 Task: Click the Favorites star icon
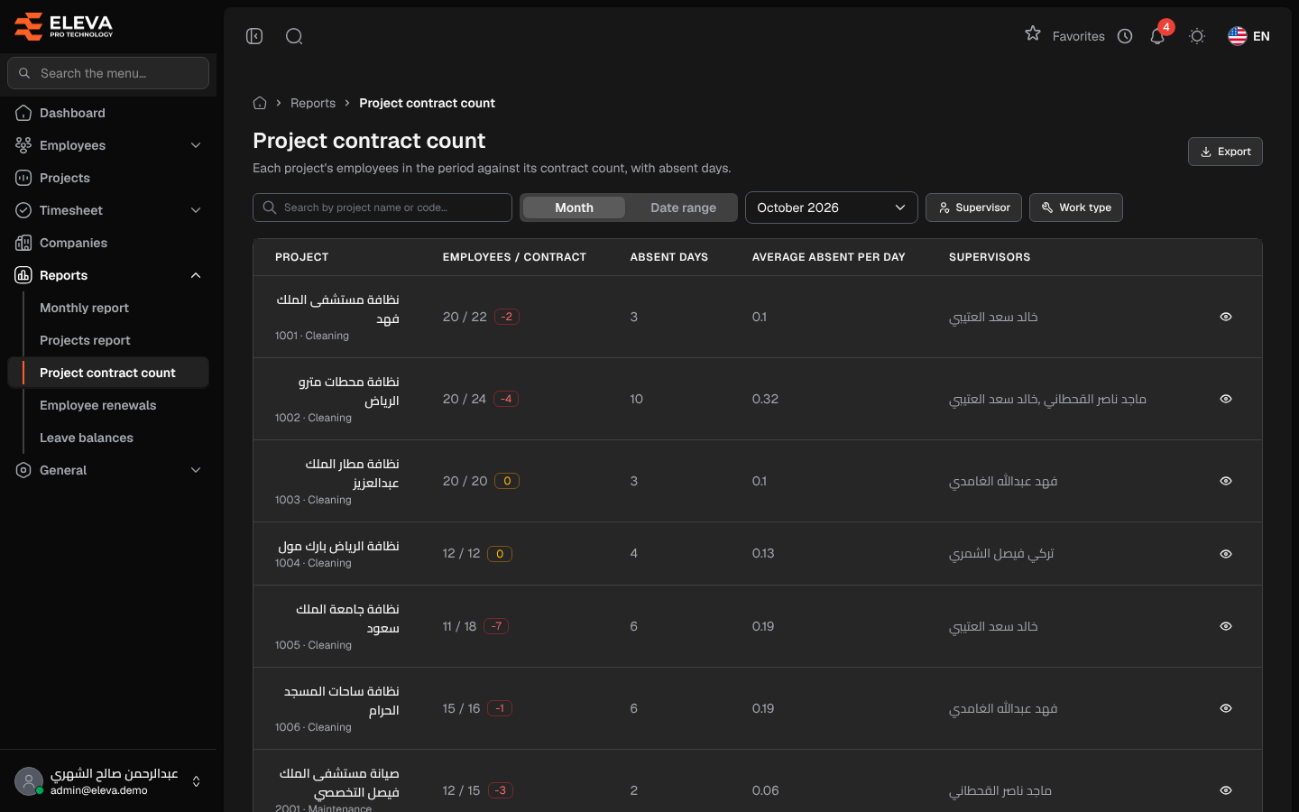(1033, 33)
